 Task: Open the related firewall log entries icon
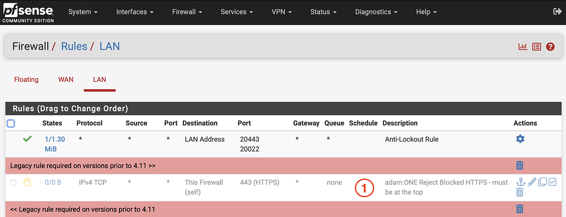537,46
